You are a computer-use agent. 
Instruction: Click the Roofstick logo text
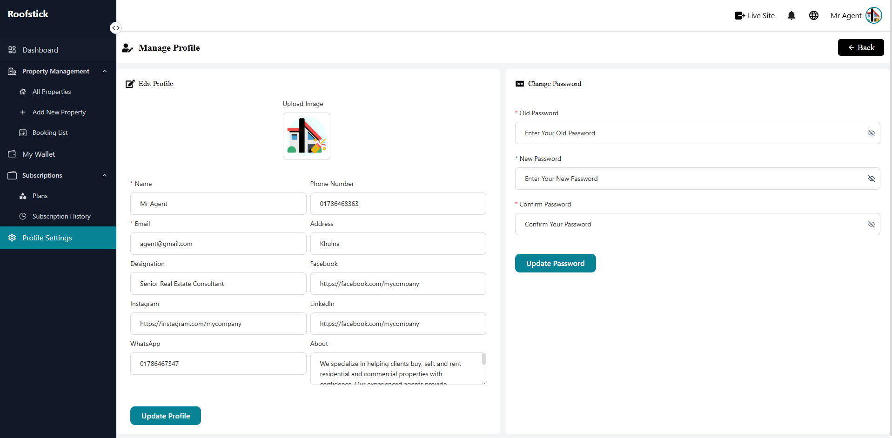(x=28, y=14)
